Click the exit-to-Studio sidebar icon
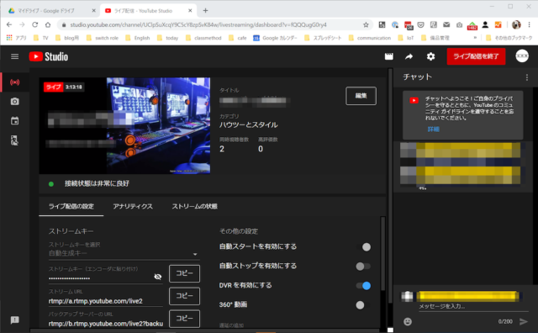The image size is (538, 333). (x=15, y=140)
